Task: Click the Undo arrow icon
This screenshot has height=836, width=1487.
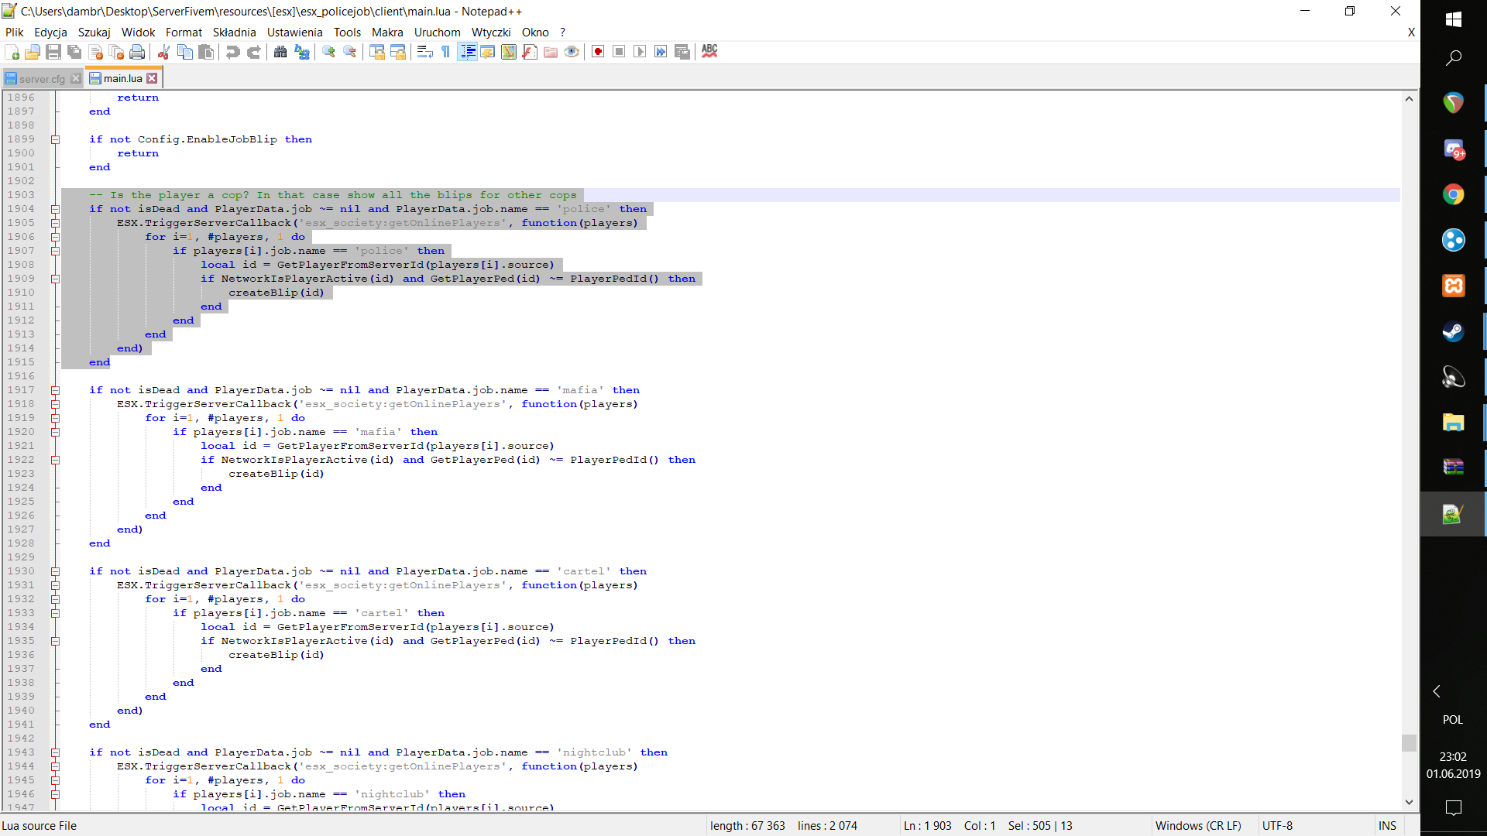Action: (x=232, y=52)
